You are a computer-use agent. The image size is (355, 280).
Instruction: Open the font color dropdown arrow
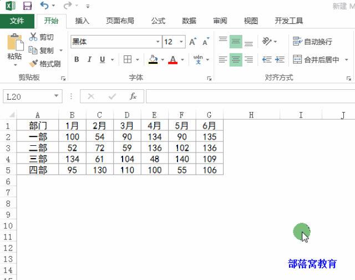[x=182, y=60]
